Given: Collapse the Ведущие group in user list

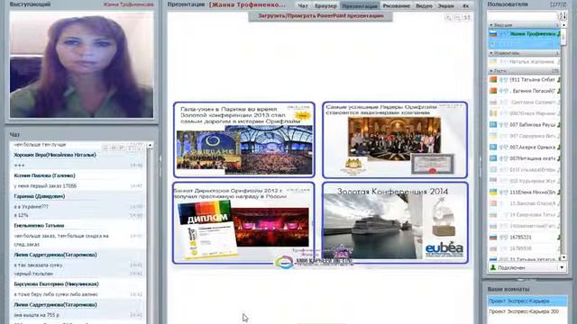Looking at the screenshot, I should 491,25.
